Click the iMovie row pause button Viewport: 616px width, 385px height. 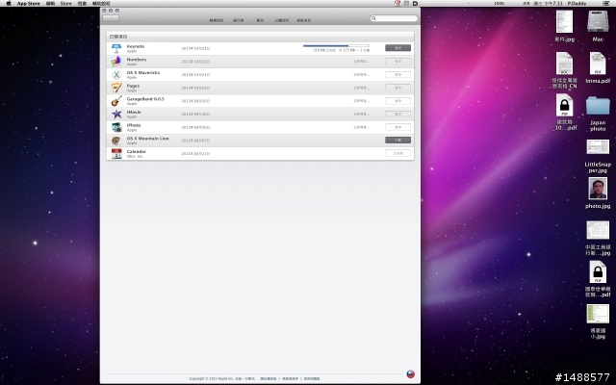tap(398, 114)
